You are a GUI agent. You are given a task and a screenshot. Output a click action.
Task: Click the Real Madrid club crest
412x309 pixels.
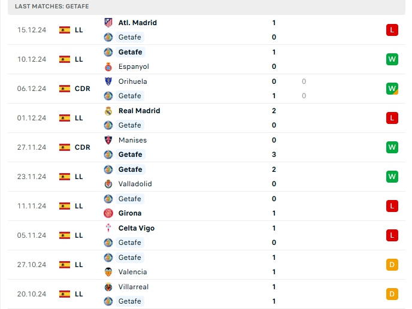pyautogui.click(x=108, y=111)
